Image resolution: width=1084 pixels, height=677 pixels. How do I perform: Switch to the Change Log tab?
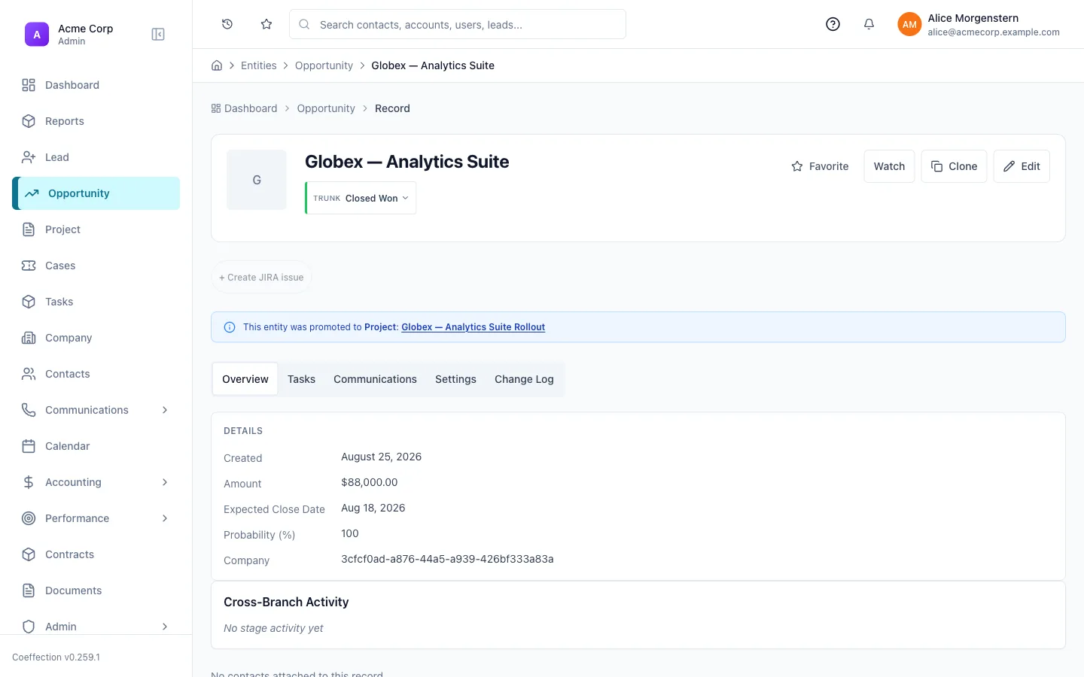524,379
